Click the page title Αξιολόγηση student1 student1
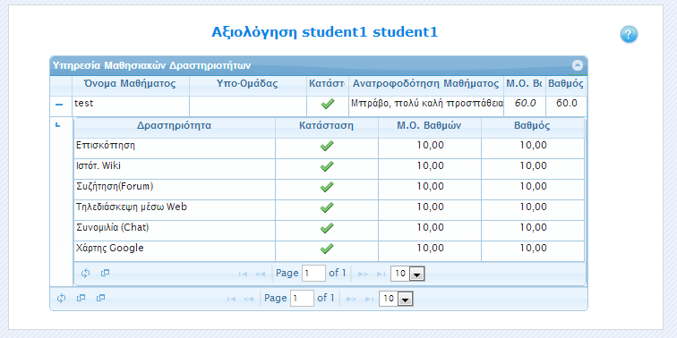Viewport: 677px width, 338px height. tap(325, 32)
